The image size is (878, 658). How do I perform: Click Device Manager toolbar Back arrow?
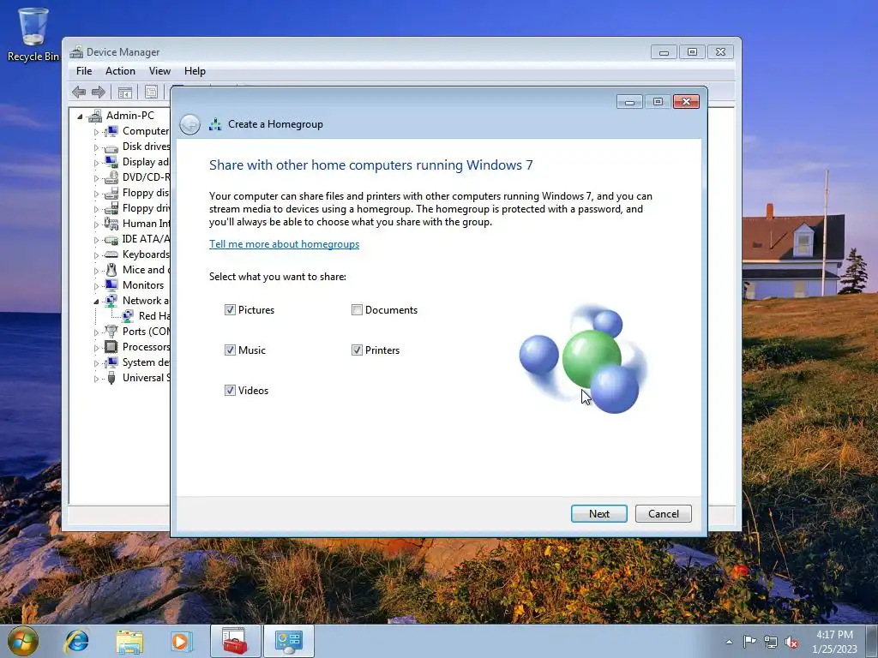pyautogui.click(x=79, y=92)
